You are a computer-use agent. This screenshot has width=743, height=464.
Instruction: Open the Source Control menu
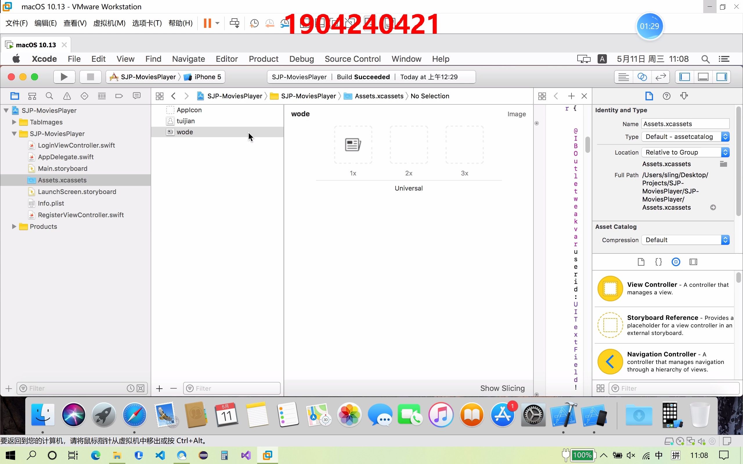[352, 59]
